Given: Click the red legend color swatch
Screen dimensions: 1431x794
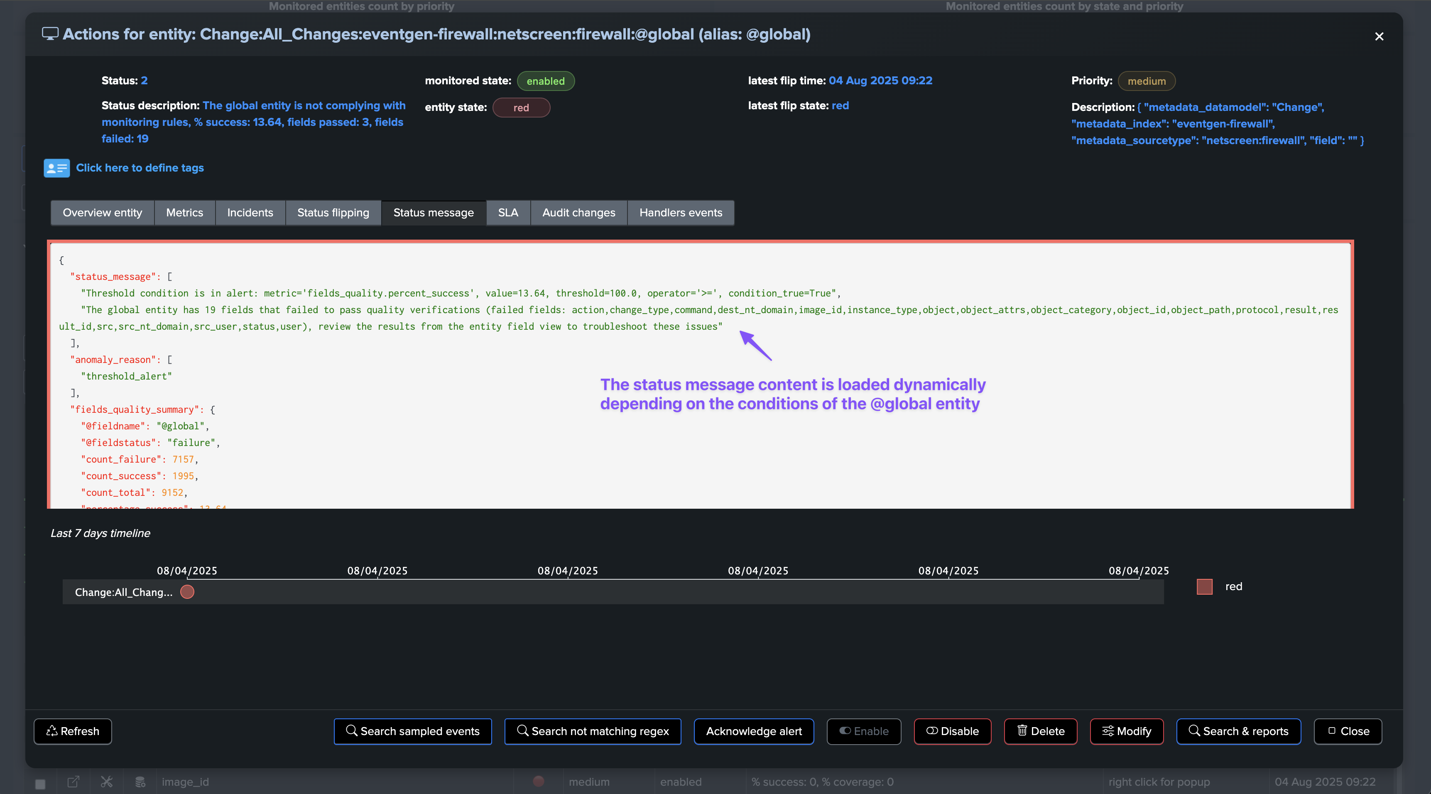Looking at the screenshot, I should click(1204, 587).
